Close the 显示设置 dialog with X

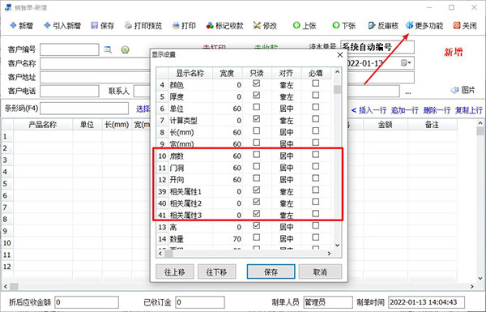[340, 55]
